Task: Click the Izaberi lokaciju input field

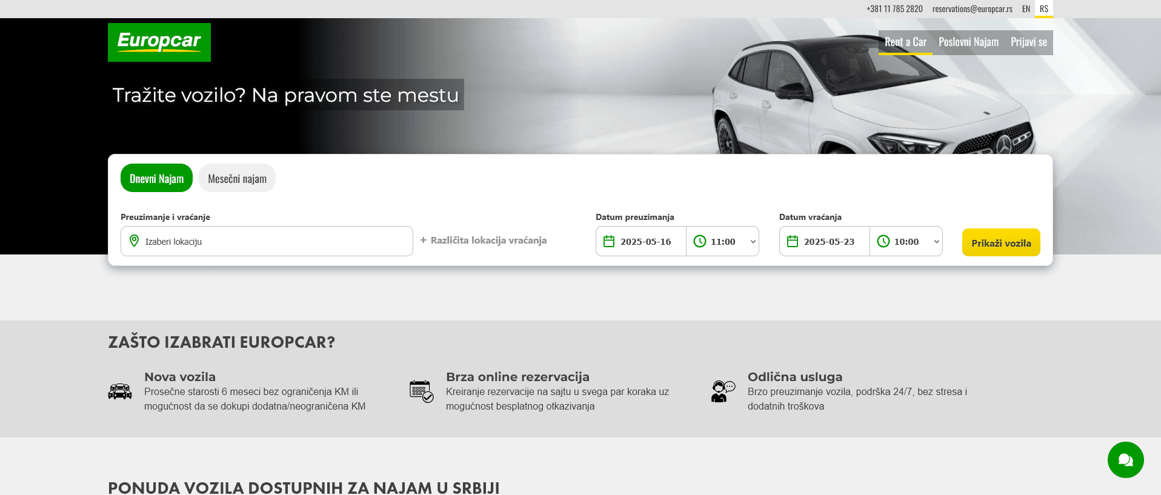Action: [267, 241]
